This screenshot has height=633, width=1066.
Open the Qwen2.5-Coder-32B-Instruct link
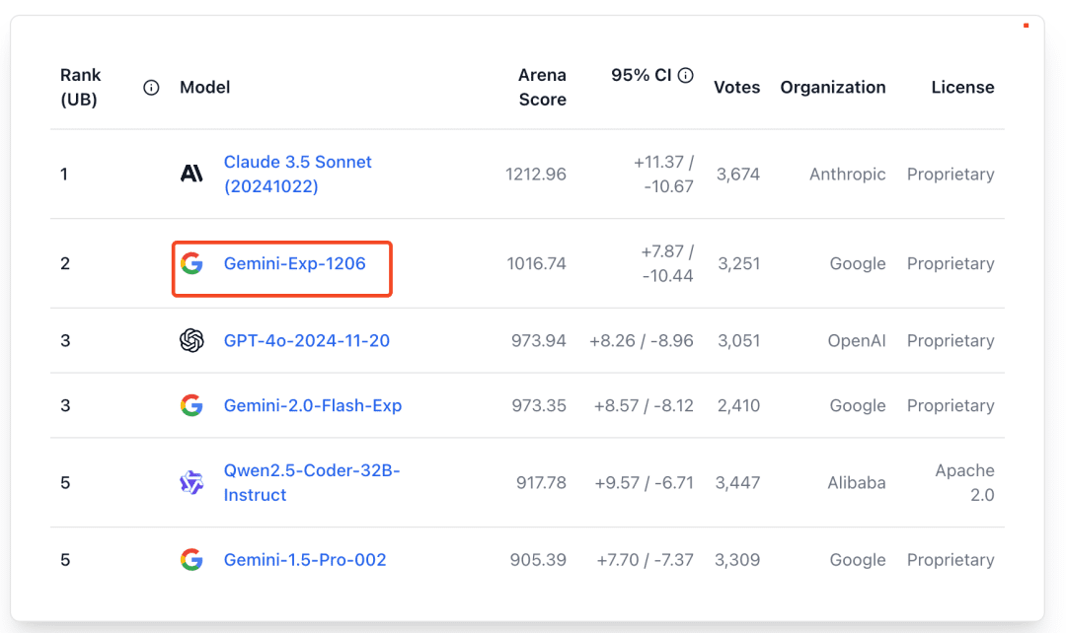tap(312, 483)
